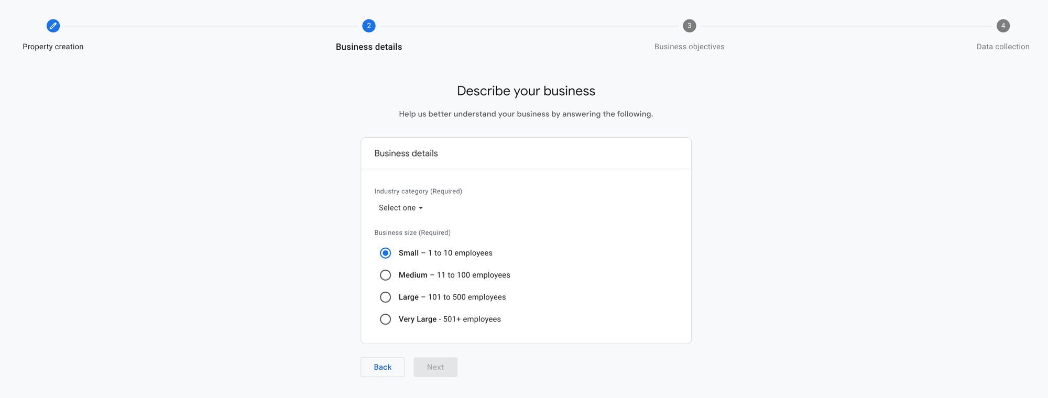The image size is (1048, 398).
Task: Click step 4 Data collection circle
Action: pyautogui.click(x=1003, y=26)
